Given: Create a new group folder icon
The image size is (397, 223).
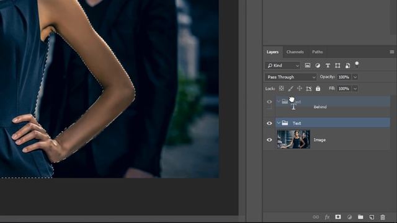Looking at the screenshot, I should tap(360, 217).
